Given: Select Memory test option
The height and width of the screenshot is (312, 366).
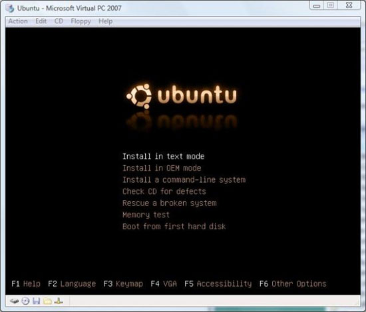Looking at the screenshot, I should 146,215.
